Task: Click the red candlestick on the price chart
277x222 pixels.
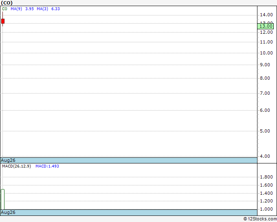Action: 3,21
